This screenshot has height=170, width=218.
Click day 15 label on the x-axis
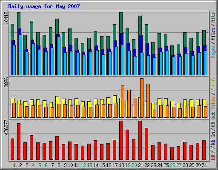click(102, 165)
